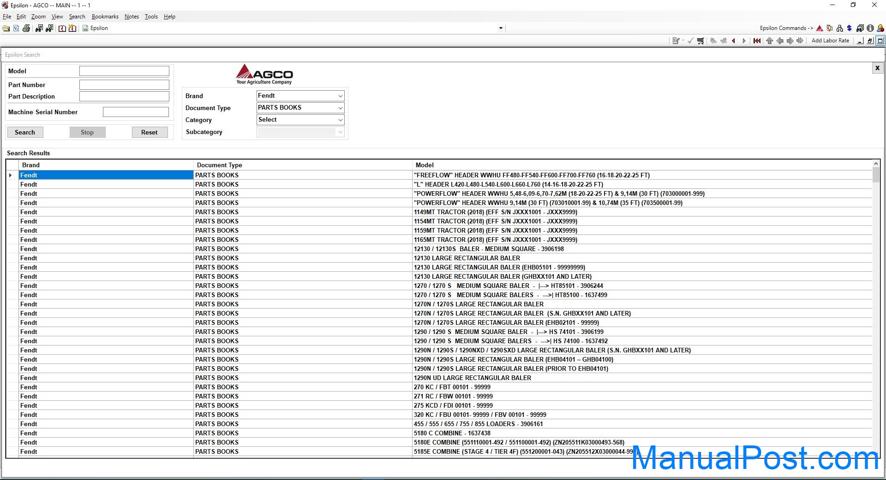Open the notepad icon's small dropdown arrow
This screenshot has width=886, height=480.
pos(683,41)
